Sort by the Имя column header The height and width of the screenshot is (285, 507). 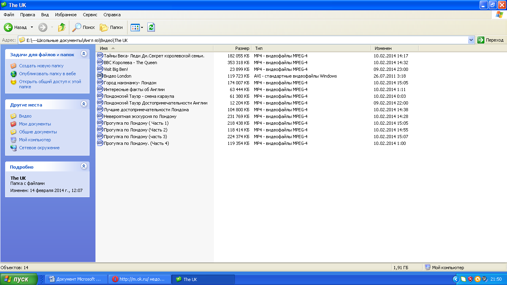click(x=155, y=48)
